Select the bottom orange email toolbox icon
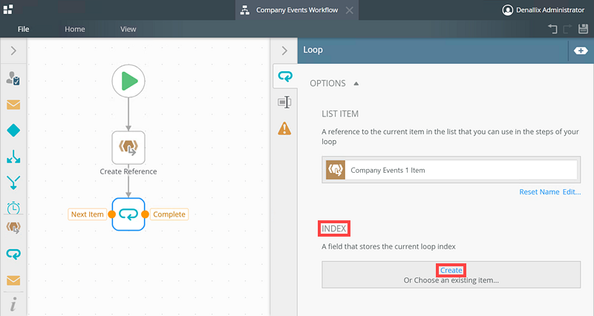The image size is (594, 316). 13,280
